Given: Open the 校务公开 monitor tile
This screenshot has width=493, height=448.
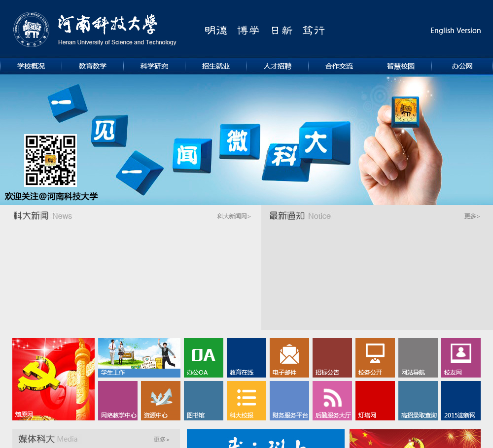Looking at the screenshot, I should 375,358.
